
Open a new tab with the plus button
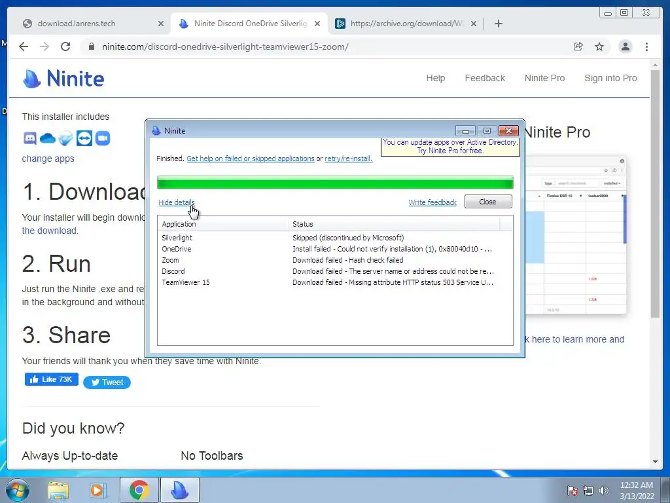point(498,24)
